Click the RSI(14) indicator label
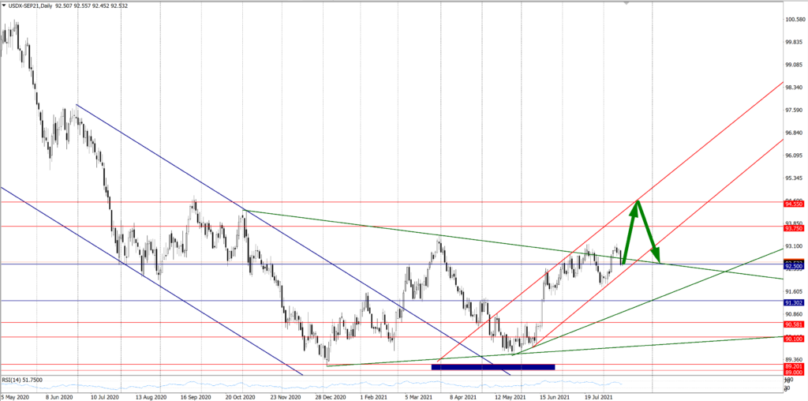This screenshot has width=808, height=401. 22,380
